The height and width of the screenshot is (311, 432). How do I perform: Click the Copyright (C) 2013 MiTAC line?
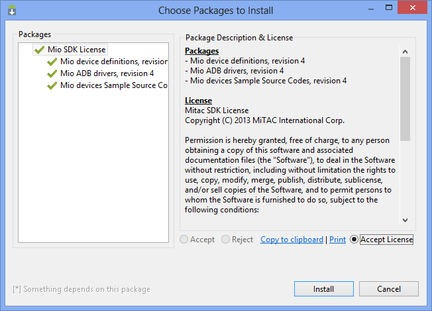coord(264,120)
